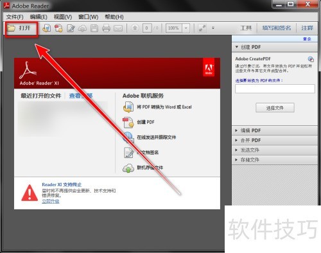Expand the 合并 PDF section

pyautogui.click(x=275, y=140)
